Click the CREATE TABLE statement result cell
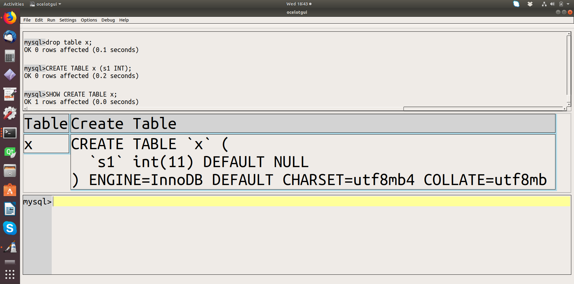 pos(313,162)
